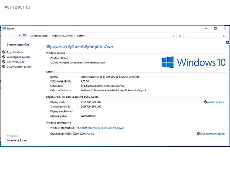Image resolution: width=230 pixels, height=172 pixels.
Task: Open Uzak bağlantı ayarları link
Action: pyautogui.click(x=18, y=57)
